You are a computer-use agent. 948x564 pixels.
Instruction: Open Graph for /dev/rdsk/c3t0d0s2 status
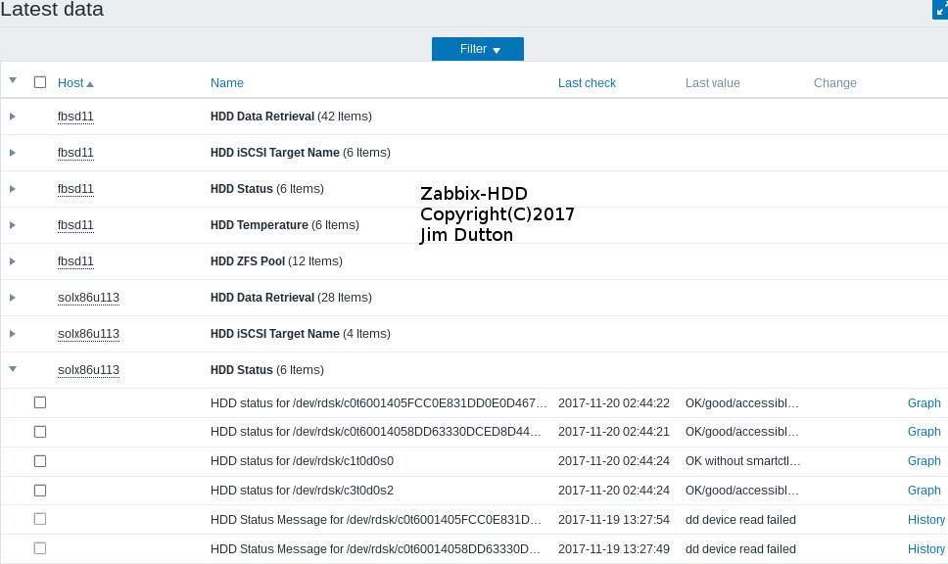coord(924,491)
